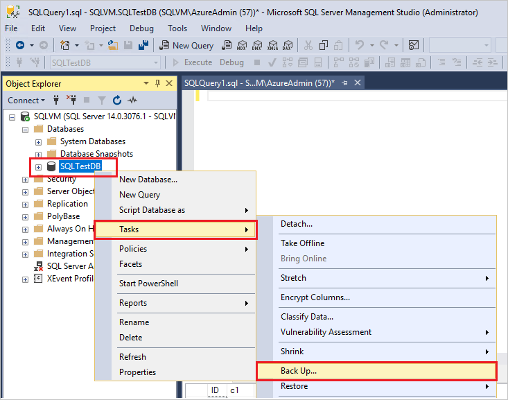This screenshot has height=400, width=508.
Task: Open the Tasks submenu
Action: pyautogui.click(x=175, y=230)
